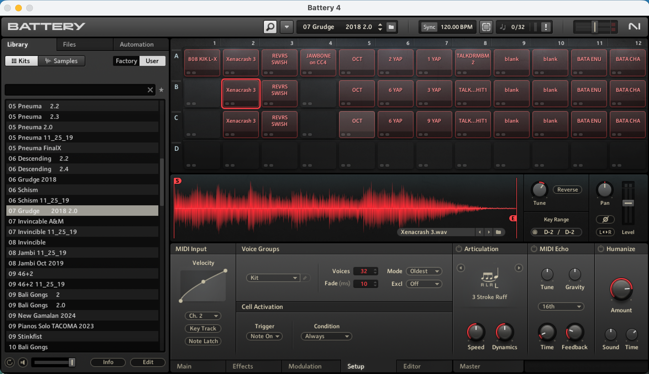Open the Files browser tab
Screen dimensions: 649x374
[x=69, y=44]
